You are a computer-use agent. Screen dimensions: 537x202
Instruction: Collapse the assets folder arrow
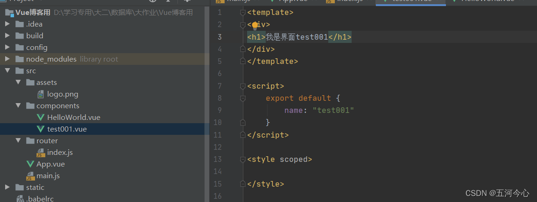18,83
